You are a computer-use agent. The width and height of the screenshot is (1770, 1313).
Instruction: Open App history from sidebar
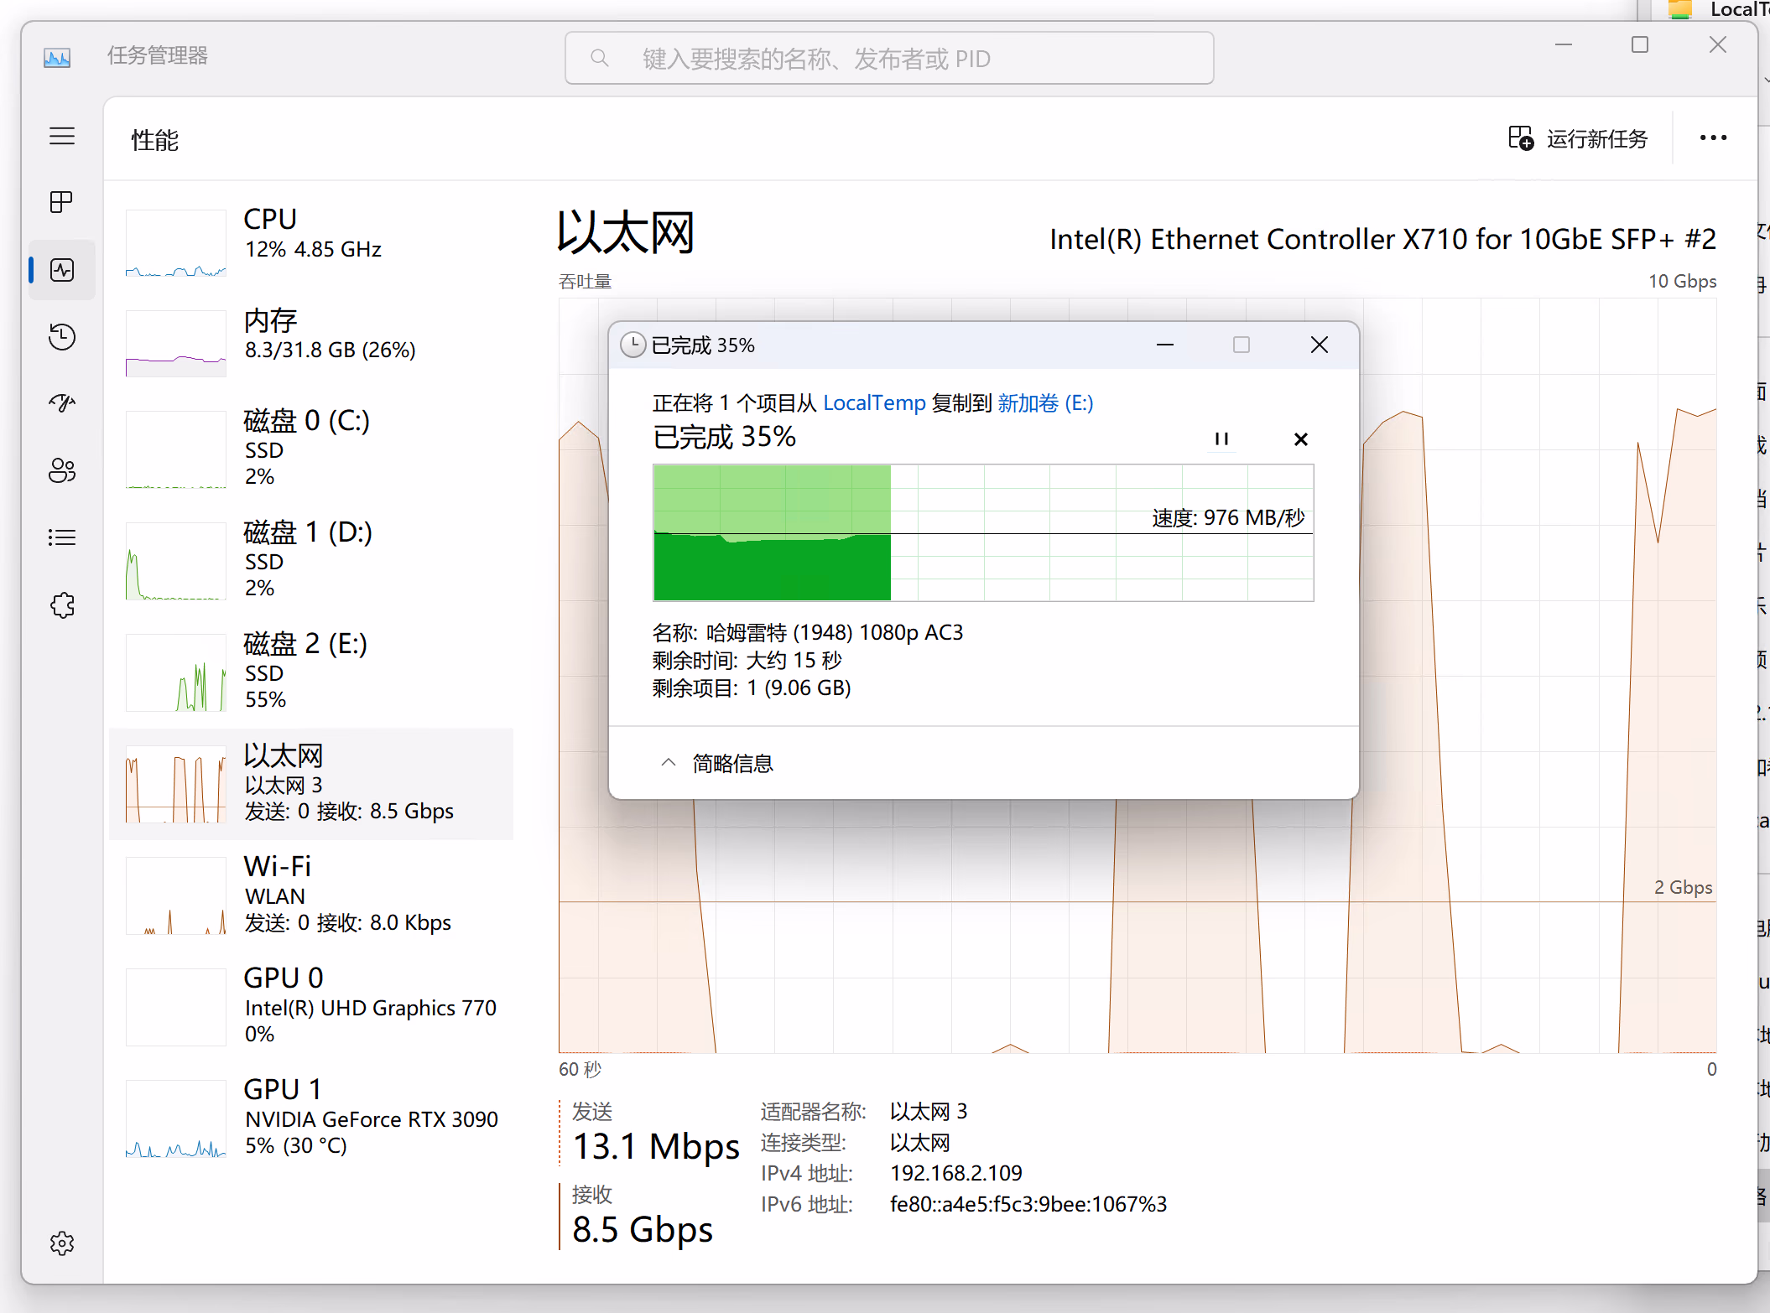pyautogui.click(x=62, y=337)
